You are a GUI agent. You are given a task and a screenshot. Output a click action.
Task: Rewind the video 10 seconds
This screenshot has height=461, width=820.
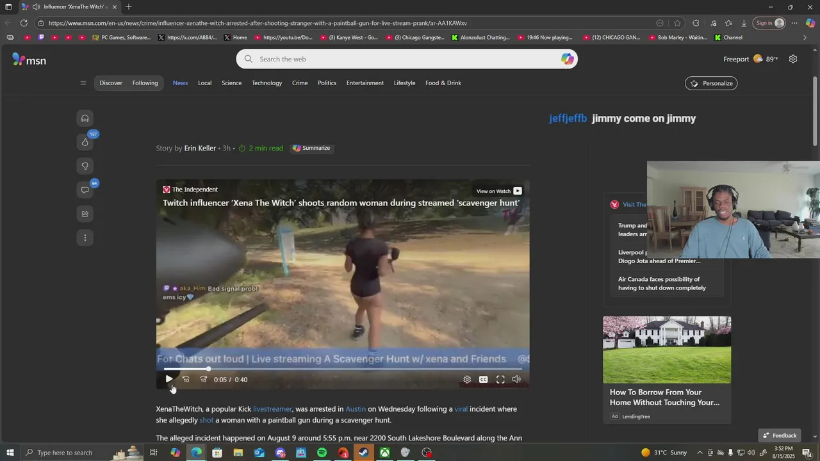[x=186, y=379]
